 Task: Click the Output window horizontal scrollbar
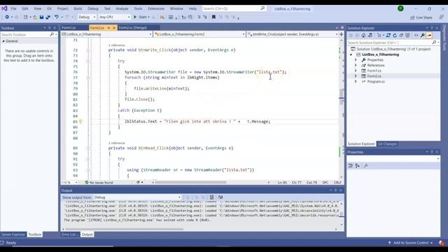[125, 229]
